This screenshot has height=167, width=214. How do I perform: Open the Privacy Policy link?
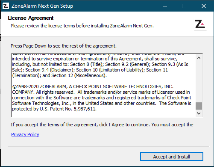coord(25,134)
